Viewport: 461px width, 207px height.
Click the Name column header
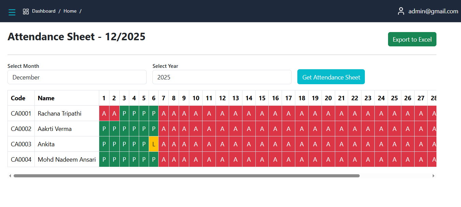tap(46, 98)
